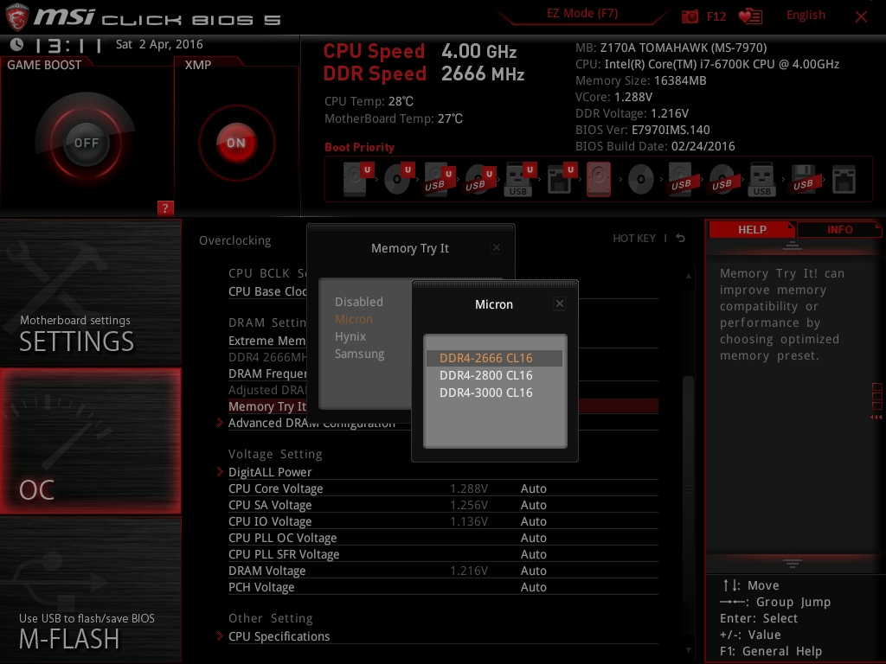The height and width of the screenshot is (664, 886).
Task: Open PCH Voltage Auto setting
Action: tap(533, 587)
